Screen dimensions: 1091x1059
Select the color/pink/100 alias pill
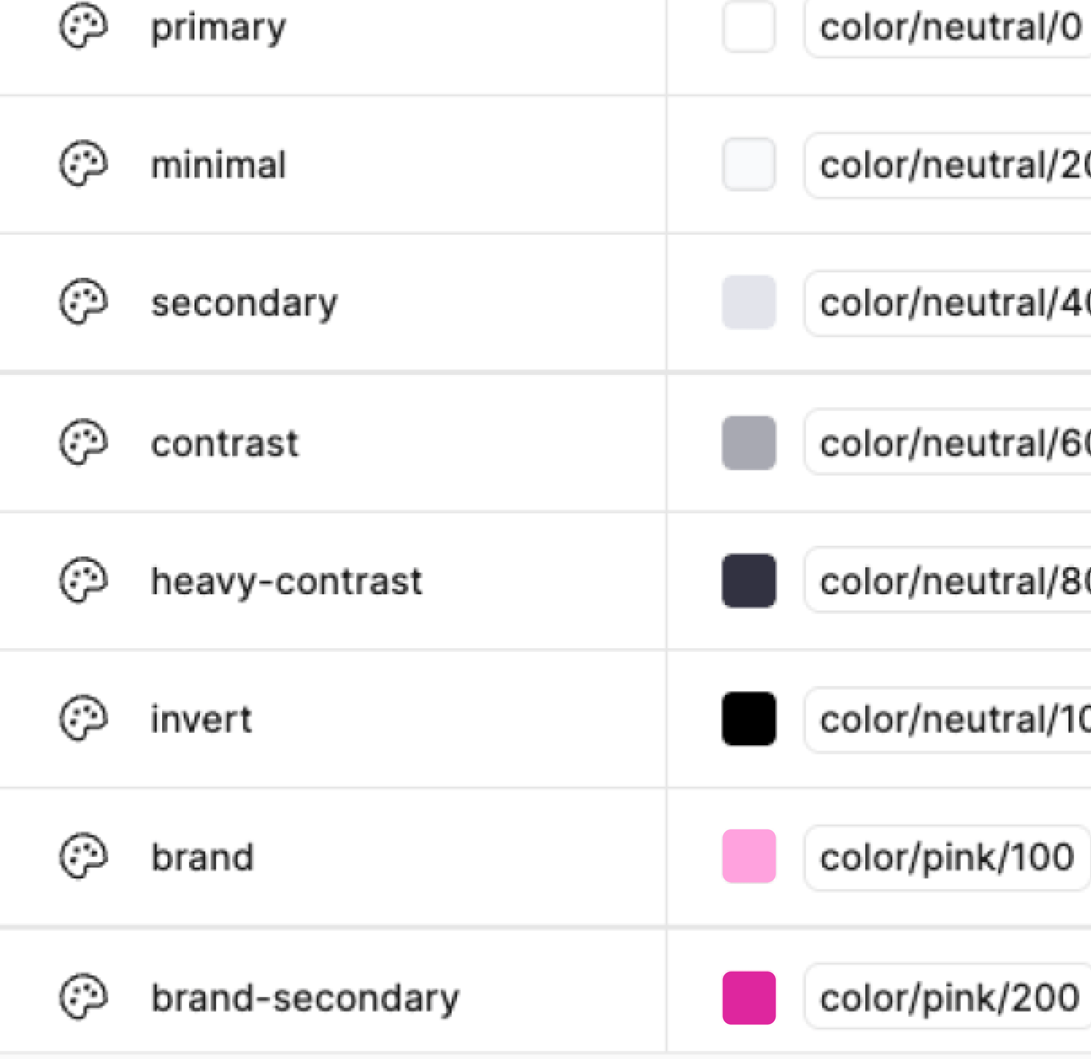(946, 857)
